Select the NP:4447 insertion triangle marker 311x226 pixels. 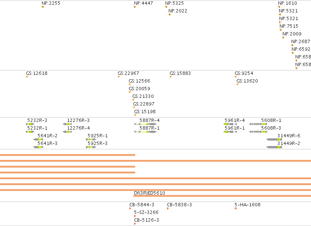(135, 7)
